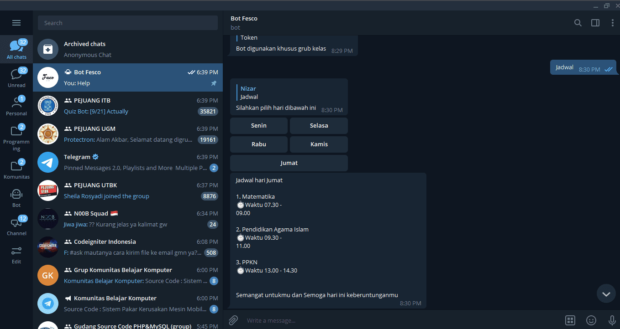This screenshot has height=329, width=620.
Task: Choose Rabu schedule button
Action: point(259,144)
